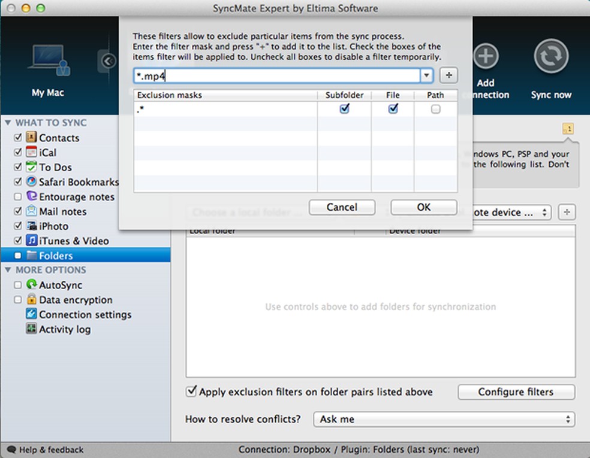This screenshot has height=458, width=590.
Task: Toggle the To Dos checkbox
Action: click(x=17, y=166)
